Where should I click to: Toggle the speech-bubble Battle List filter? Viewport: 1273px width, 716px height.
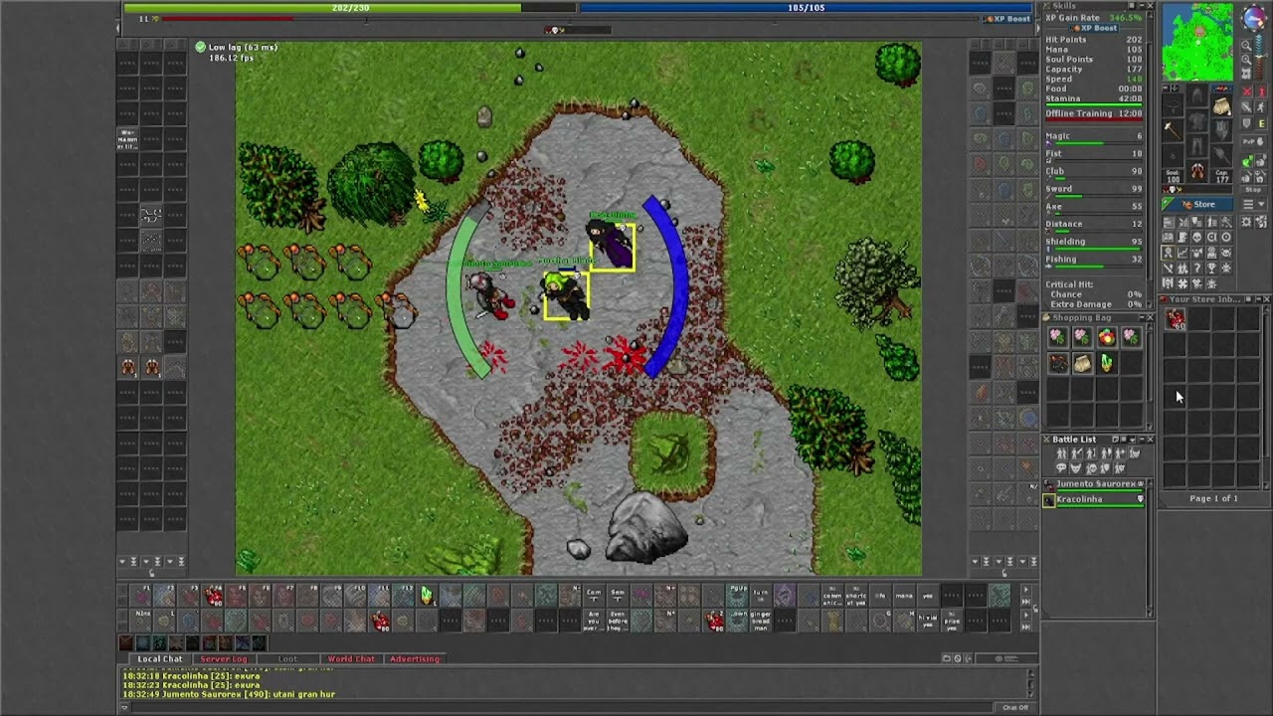point(1061,467)
